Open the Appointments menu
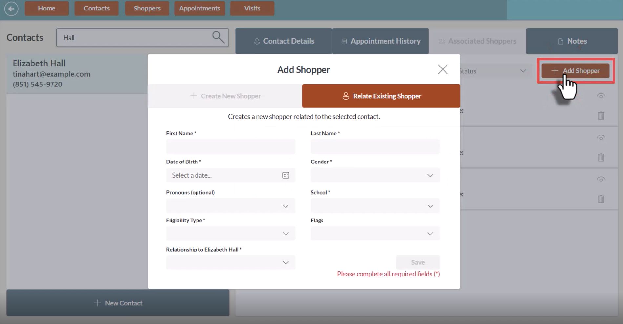623x324 pixels. coord(199,8)
